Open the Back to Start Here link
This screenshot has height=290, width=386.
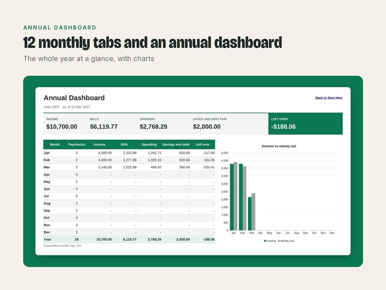click(x=329, y=98)
